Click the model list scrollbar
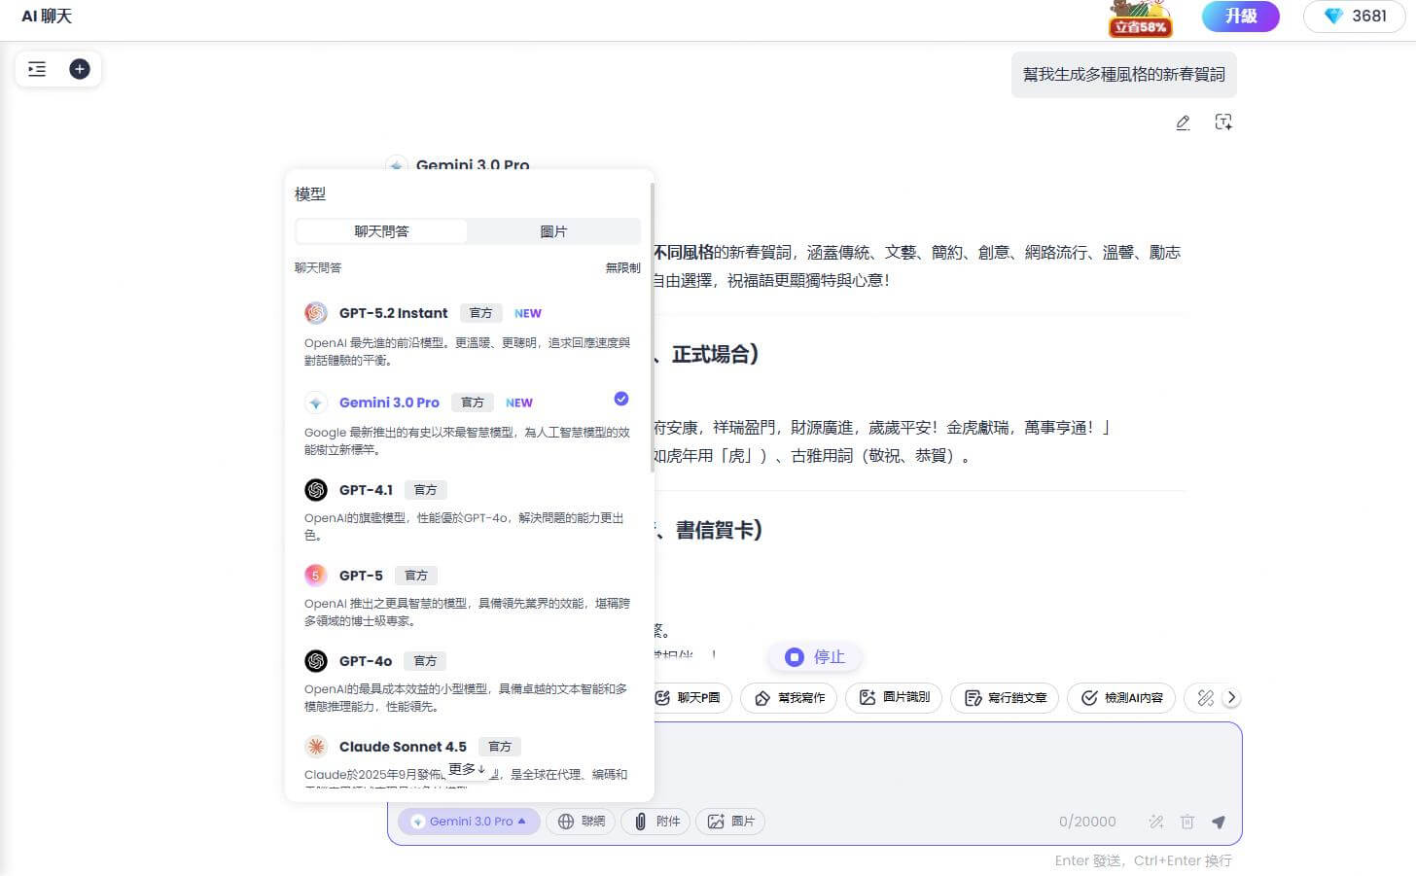Viewport: 1416px width, 876px height. [x=652, y=328]
